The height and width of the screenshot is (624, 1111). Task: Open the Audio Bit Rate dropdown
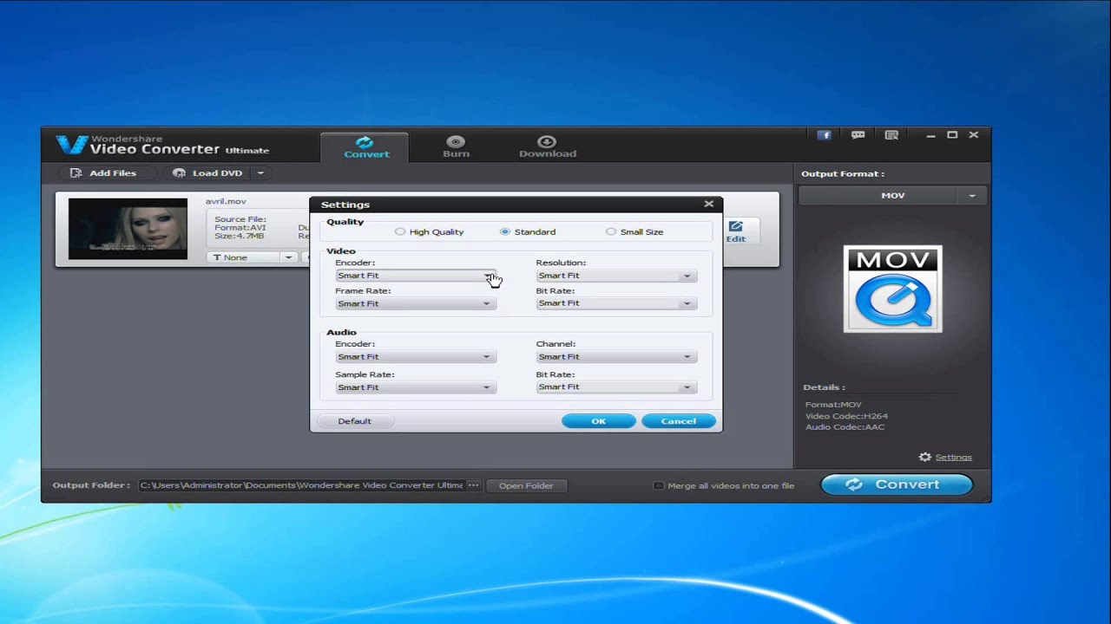[615, 387]
